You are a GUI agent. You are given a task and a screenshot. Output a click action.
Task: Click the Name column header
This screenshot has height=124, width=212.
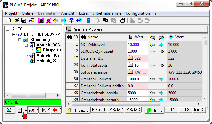pyautogui.click(x=103, y=37)
